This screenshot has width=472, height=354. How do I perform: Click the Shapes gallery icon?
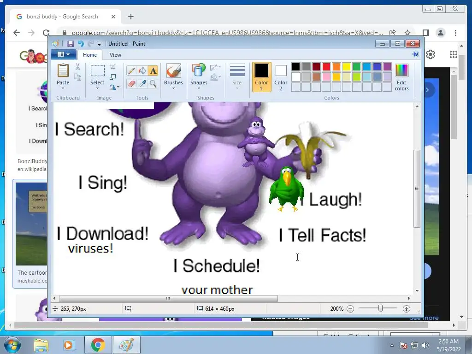199,71
